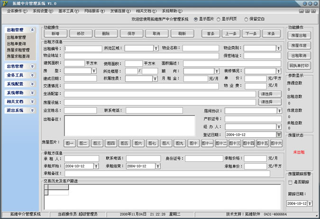Click the 承租人 input field
Screen dimensions: 320x219
(x=82, y=158)
